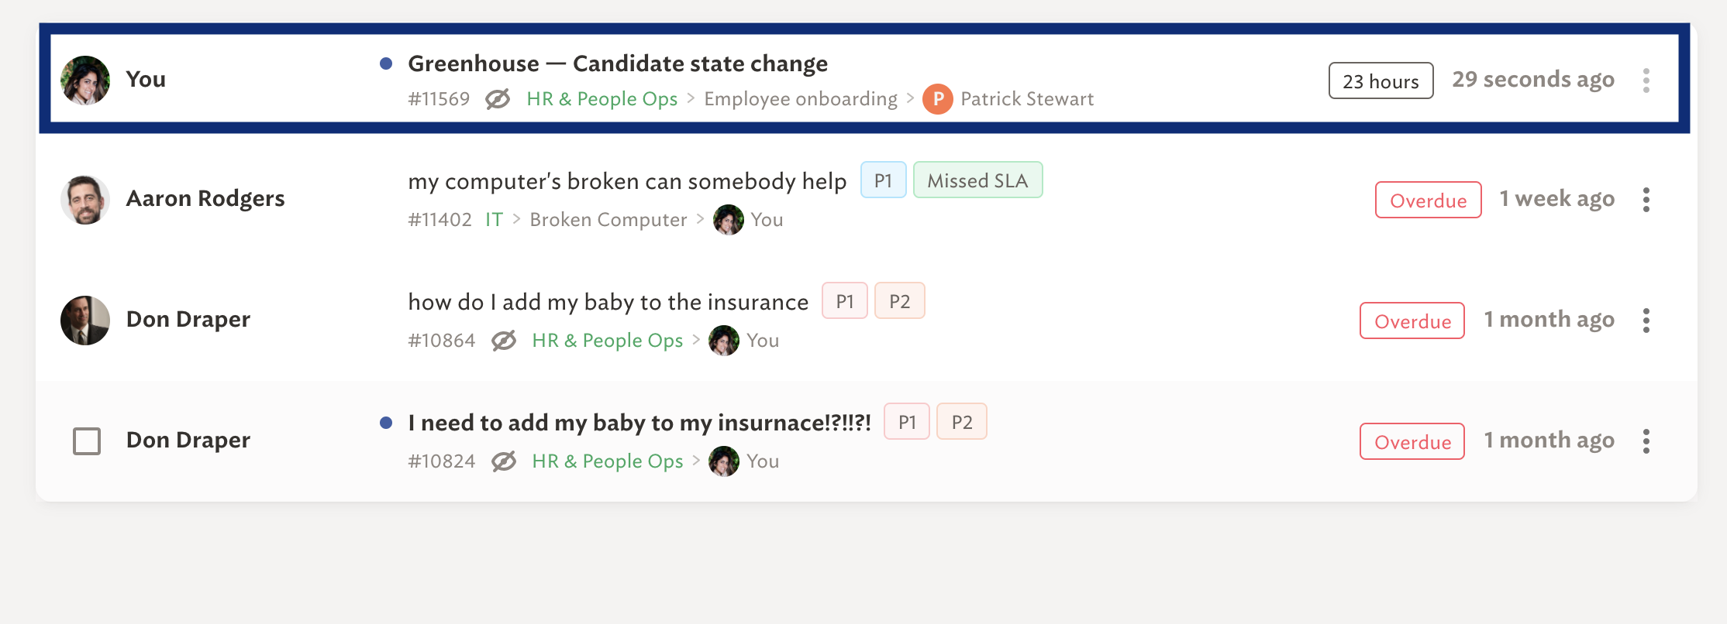Click the Missed SLA tag

[x=977, y=180]
